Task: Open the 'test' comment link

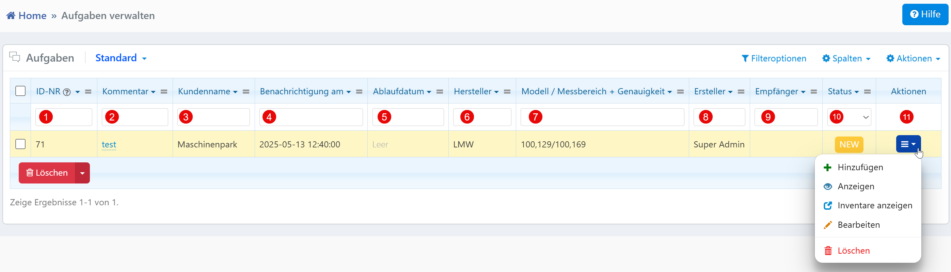Action: [109, 144]
